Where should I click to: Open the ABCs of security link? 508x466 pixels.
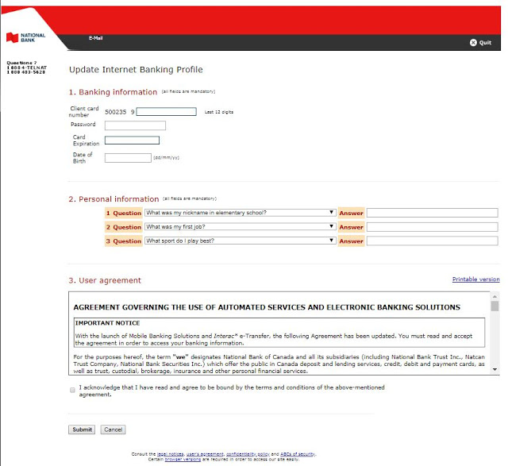pos(298,454)
